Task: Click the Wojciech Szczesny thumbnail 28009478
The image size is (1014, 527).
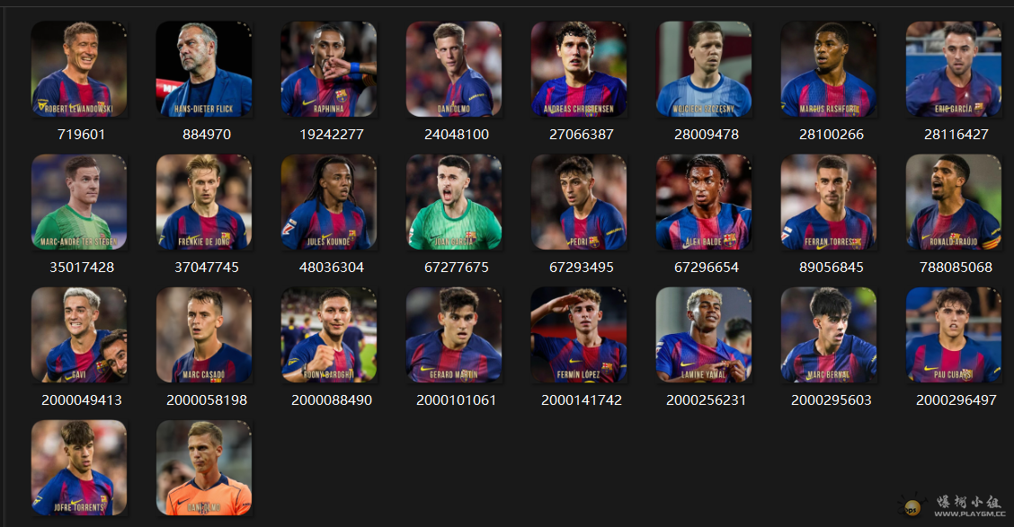Action: pyautogui.click(x=704, y=69)
